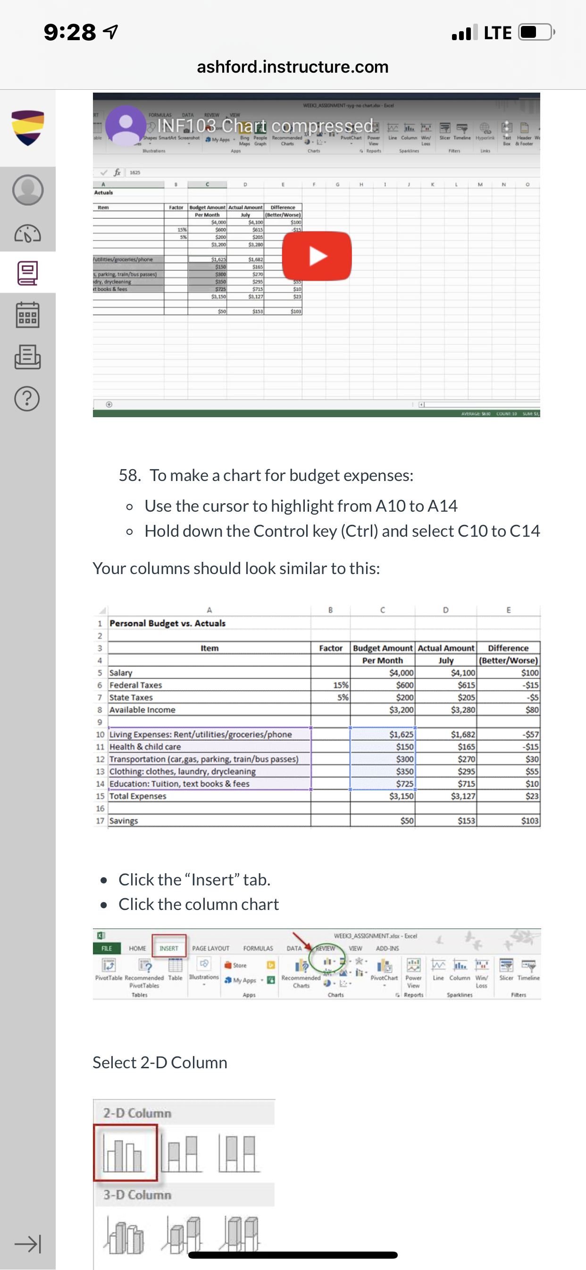
Task: Open the Account avatar in the sidebar
Action: [x=27, y=190]
